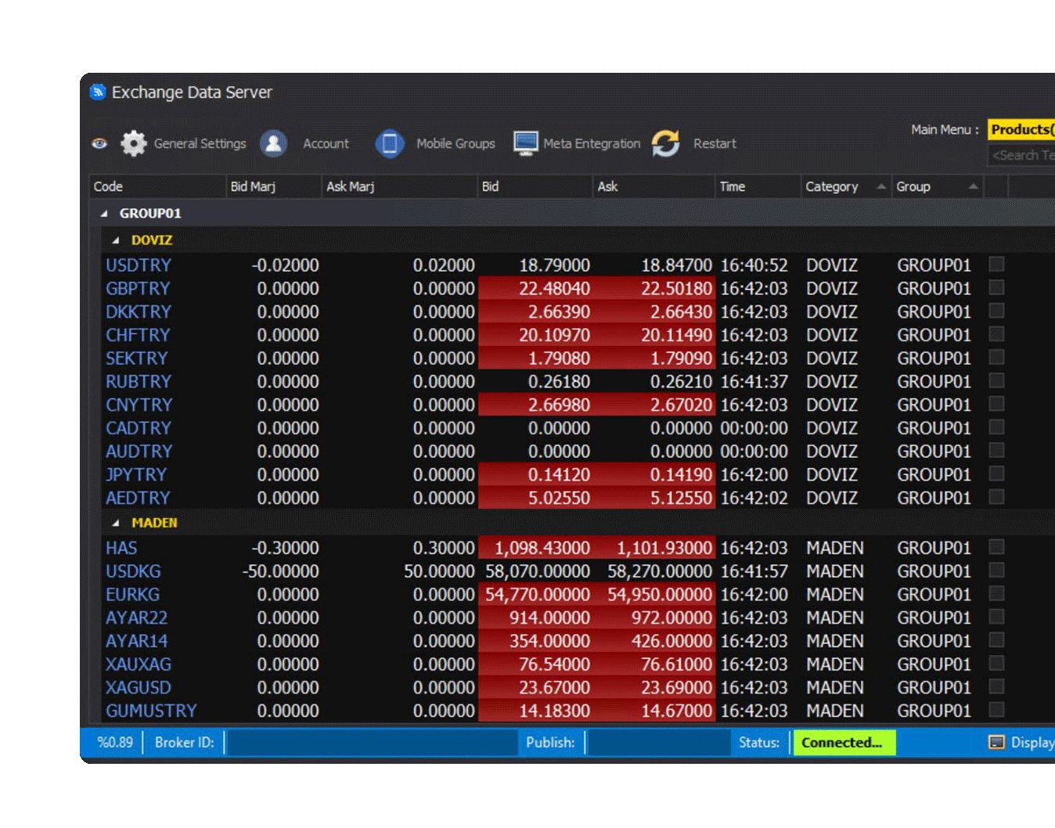Open the Account user icon
The height and width of the screenshot is (828, 1055).
tap(273, 143)
